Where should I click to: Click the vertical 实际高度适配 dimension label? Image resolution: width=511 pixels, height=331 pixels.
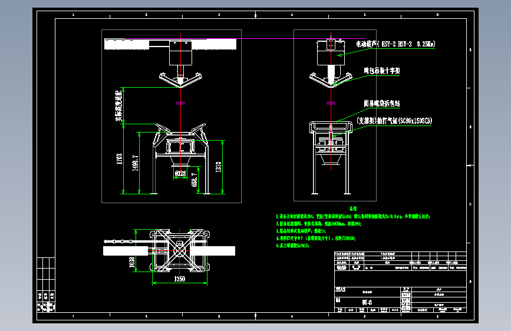(118, 106)
